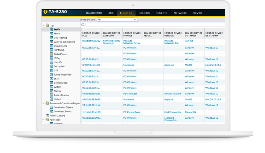Click the Palo Alto Networks Device profile

coord(132,42)
